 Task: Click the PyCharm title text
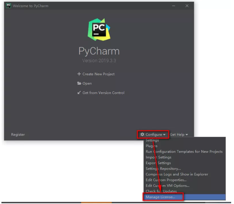pyautogui.click(x=99, y=51)
